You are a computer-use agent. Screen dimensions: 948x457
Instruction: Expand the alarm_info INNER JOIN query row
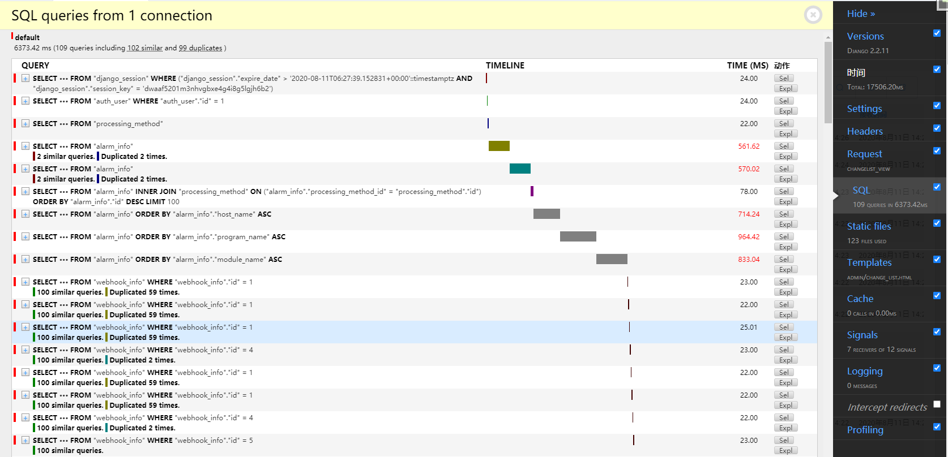click(x=25, y=191)
